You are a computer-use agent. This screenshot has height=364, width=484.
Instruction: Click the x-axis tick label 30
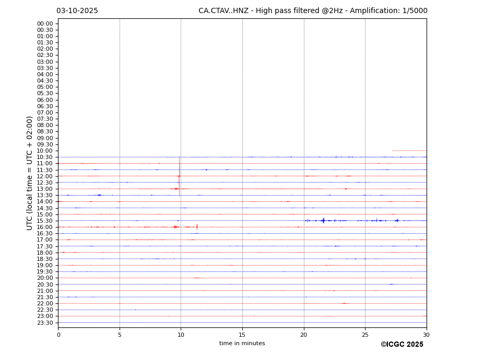point(426,335)
